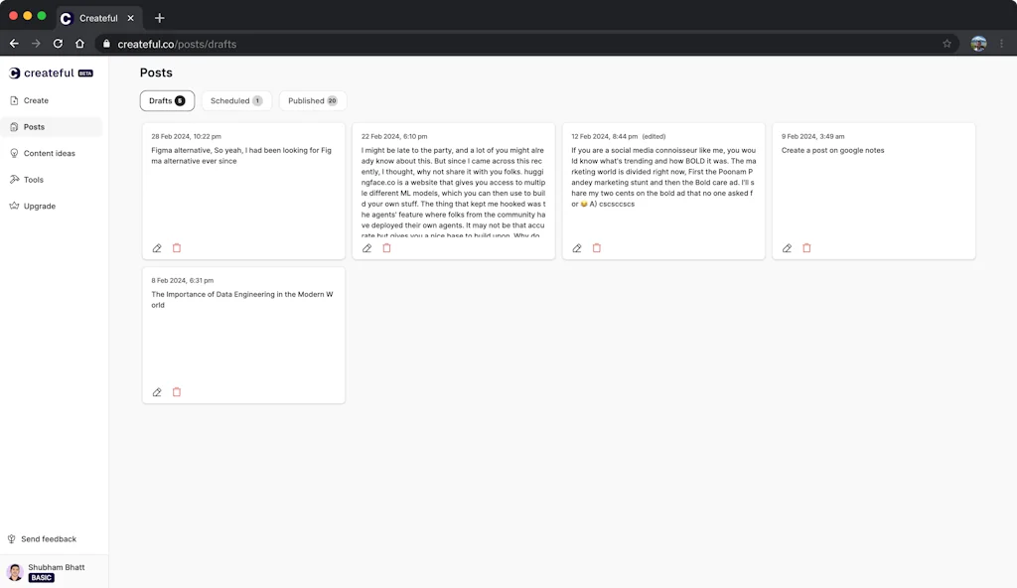Viewport: 1017px width, 588px height.
Task: Delete the Data Engineering draft
Action: 177,391
